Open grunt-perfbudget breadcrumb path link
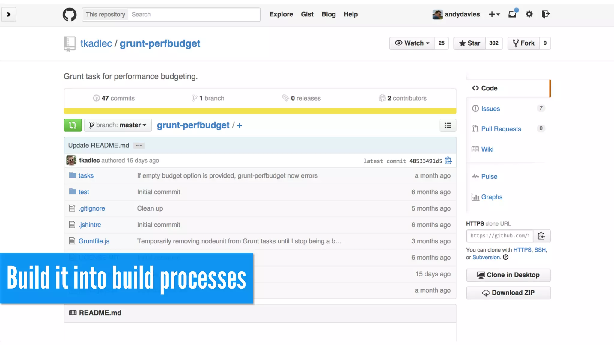The image size is (614, 345). click(193, 125)
